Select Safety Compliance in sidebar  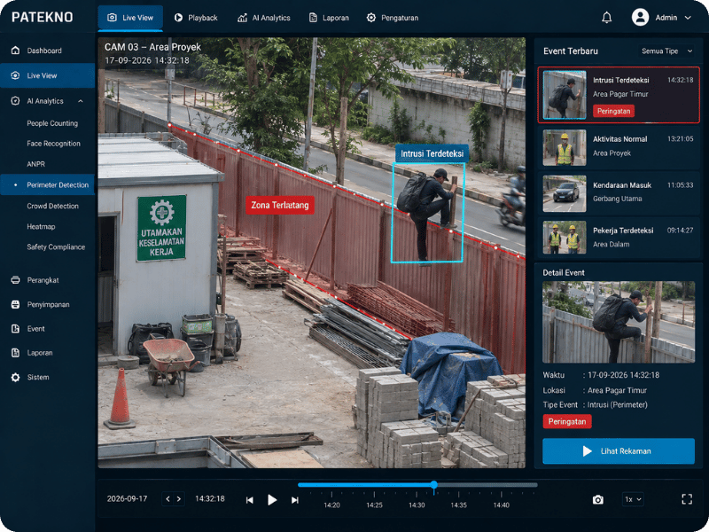pyautogui.click(x=56, y=247)
